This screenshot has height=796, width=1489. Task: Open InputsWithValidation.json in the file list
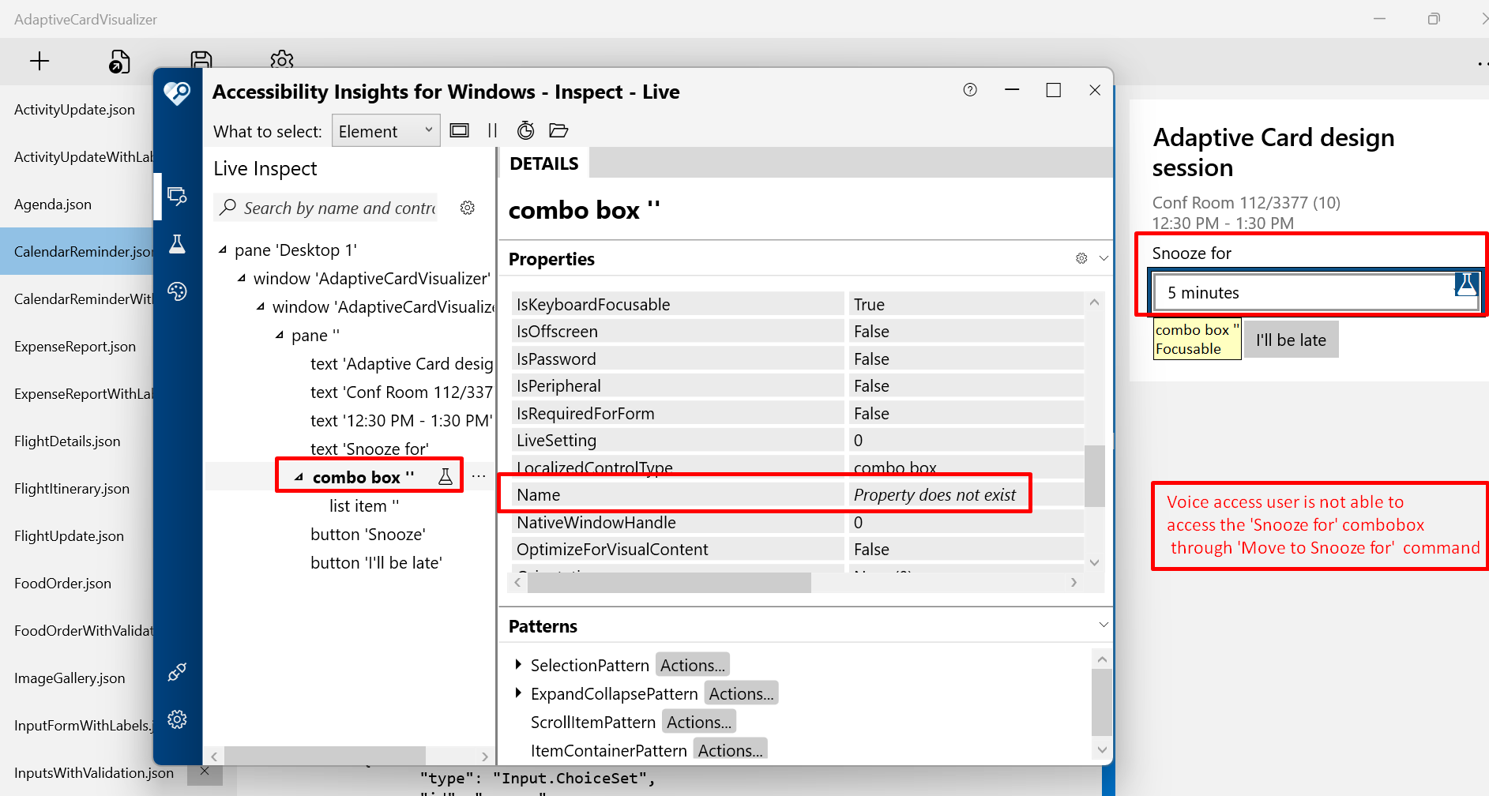94,773
